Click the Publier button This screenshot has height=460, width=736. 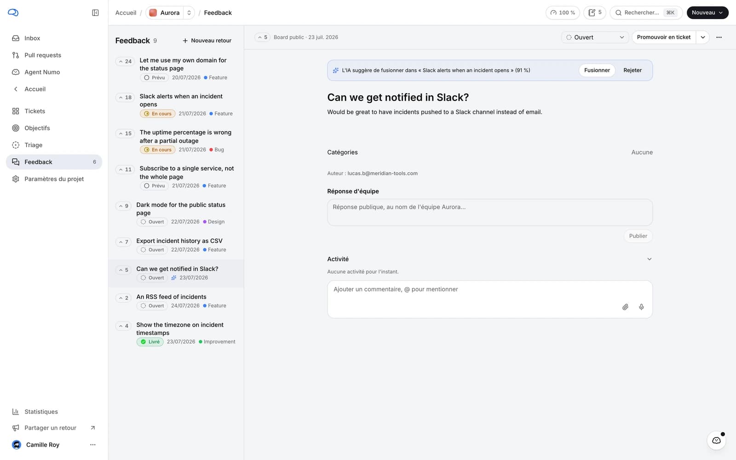(638, 236)
